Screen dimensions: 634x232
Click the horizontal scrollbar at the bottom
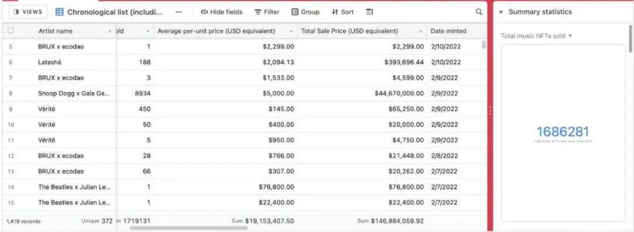[188, 228]
